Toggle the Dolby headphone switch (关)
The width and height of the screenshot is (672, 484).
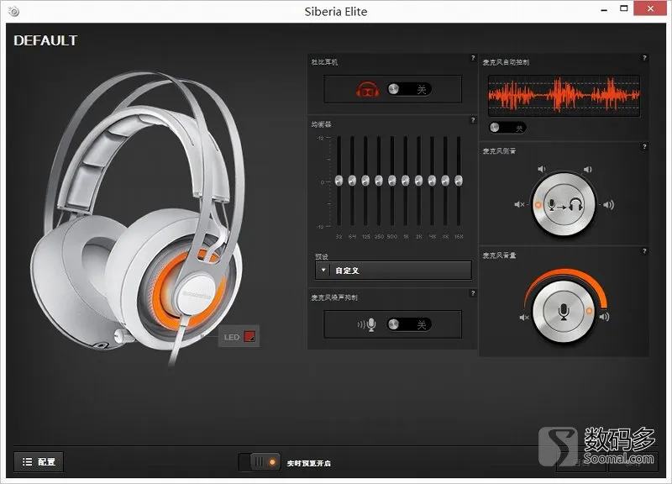point(409,89)
